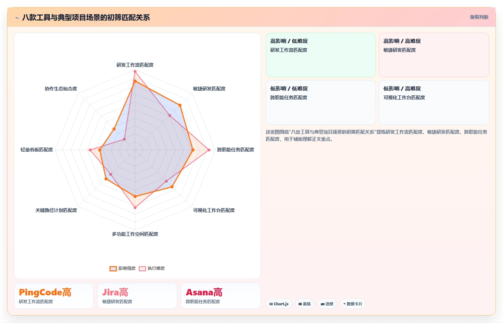
Task: Click radar axis label 敏捷研发匹配度
Action: pyautogui.click(x=209, y=89)
